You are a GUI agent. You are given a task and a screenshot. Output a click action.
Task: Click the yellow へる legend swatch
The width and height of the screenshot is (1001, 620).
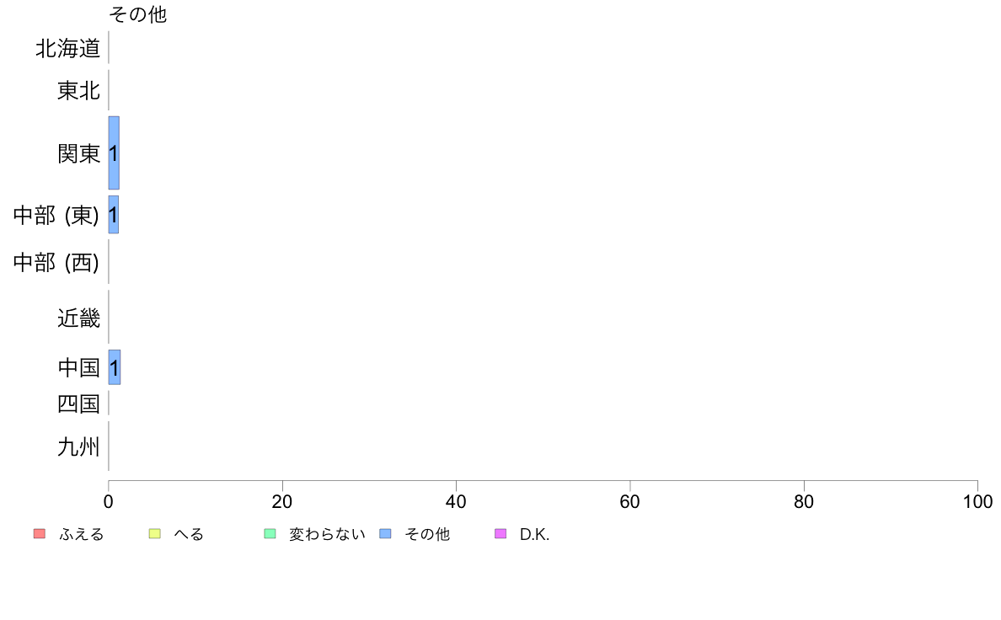(154, 534)
